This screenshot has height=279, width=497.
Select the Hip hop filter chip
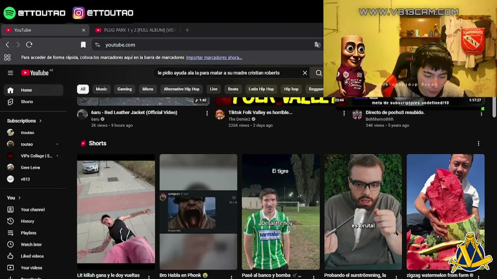click(x=291, y=89)
